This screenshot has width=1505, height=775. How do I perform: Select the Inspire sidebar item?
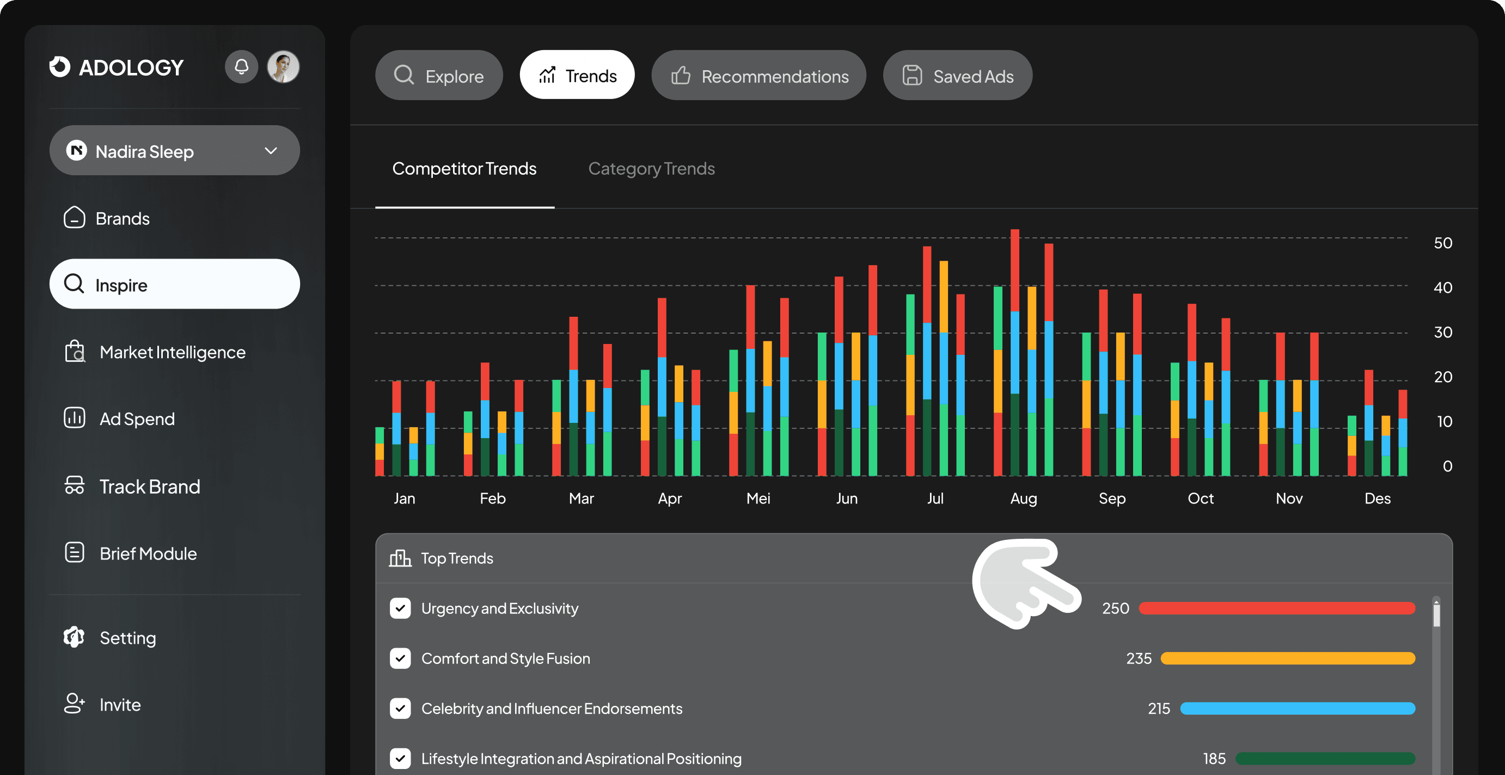(x=175, y=284)
